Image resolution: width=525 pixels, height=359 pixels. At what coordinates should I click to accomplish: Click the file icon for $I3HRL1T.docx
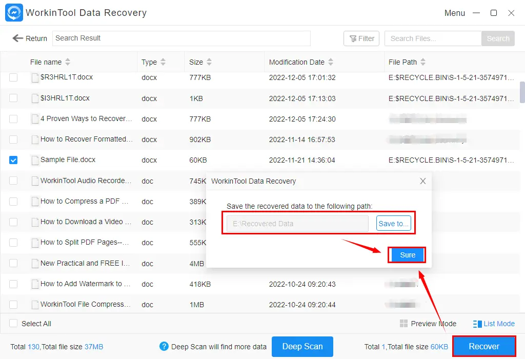35,98
